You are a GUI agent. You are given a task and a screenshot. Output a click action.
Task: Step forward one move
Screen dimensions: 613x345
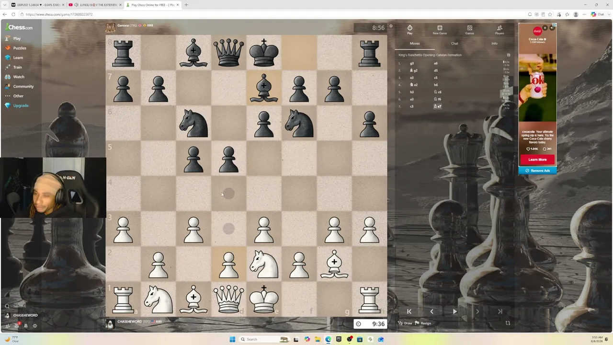pyautogui.click(x=477, y=311)
